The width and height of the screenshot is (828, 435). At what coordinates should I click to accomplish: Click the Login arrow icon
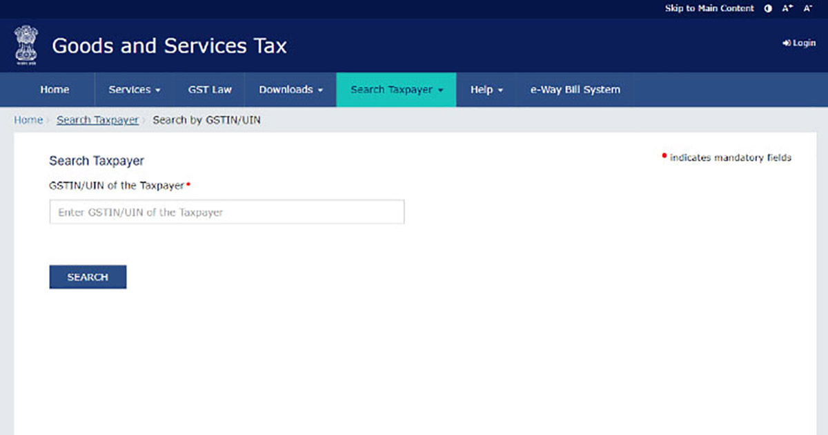coord(786,43)
